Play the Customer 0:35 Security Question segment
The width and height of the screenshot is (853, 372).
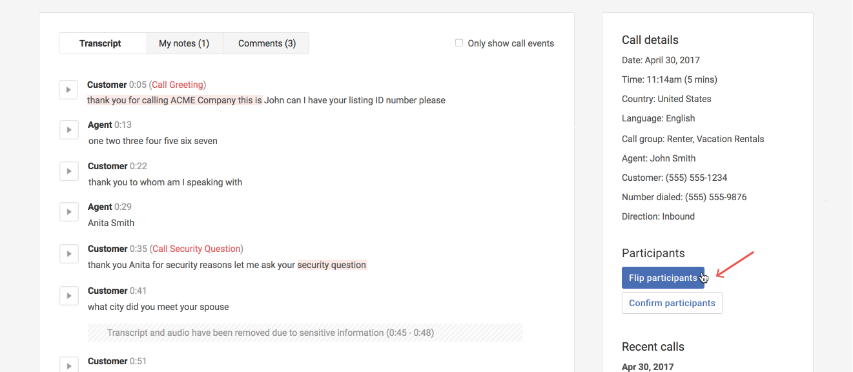(x=68, y=254)
